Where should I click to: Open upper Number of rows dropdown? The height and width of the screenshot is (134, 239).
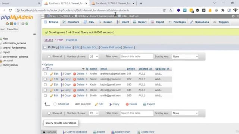point(94,57)
